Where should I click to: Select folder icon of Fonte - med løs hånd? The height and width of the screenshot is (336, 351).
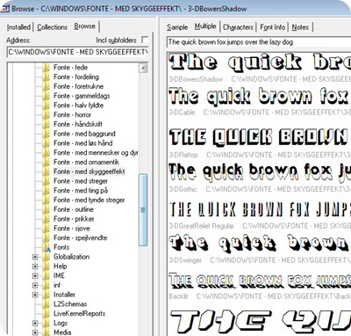[46, 143]
